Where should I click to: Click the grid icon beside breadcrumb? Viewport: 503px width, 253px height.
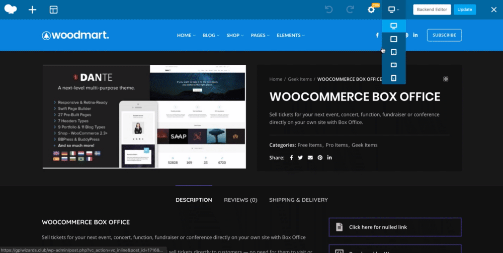pos(446,79)
